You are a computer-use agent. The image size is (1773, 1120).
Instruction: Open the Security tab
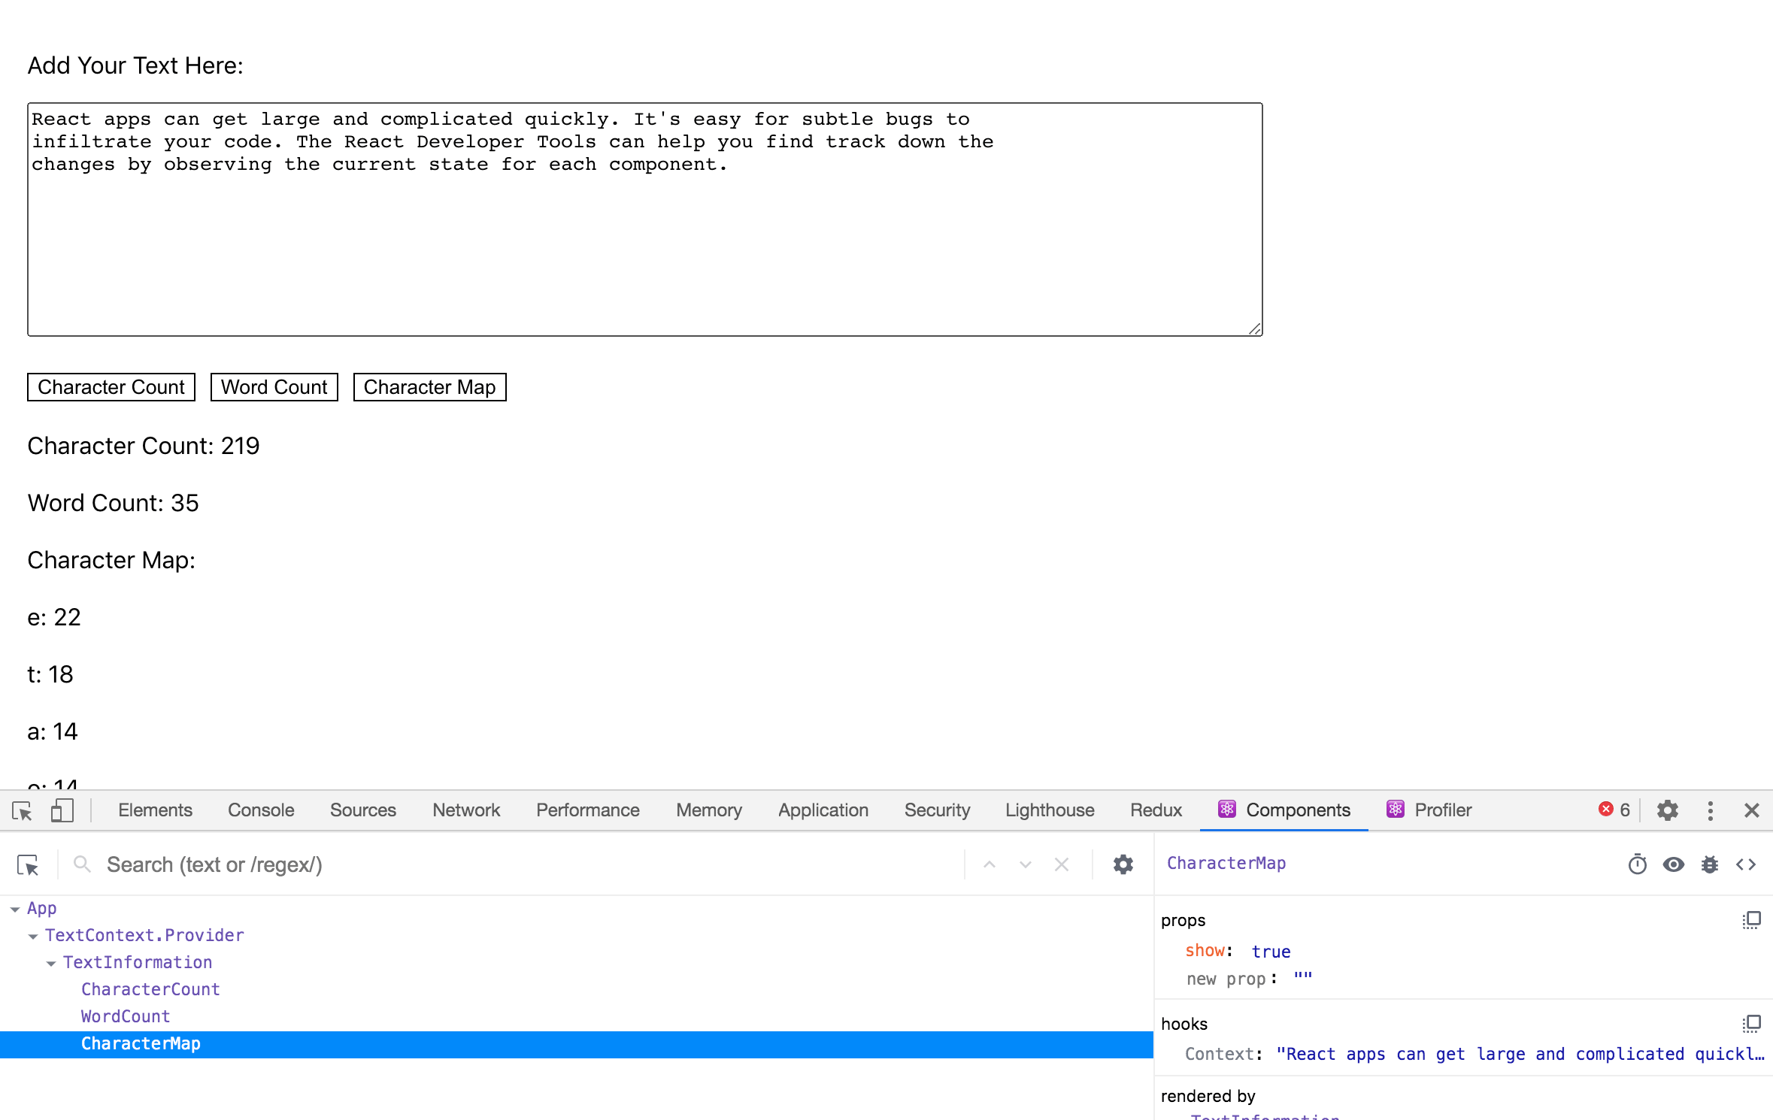[x=937, y=810]
